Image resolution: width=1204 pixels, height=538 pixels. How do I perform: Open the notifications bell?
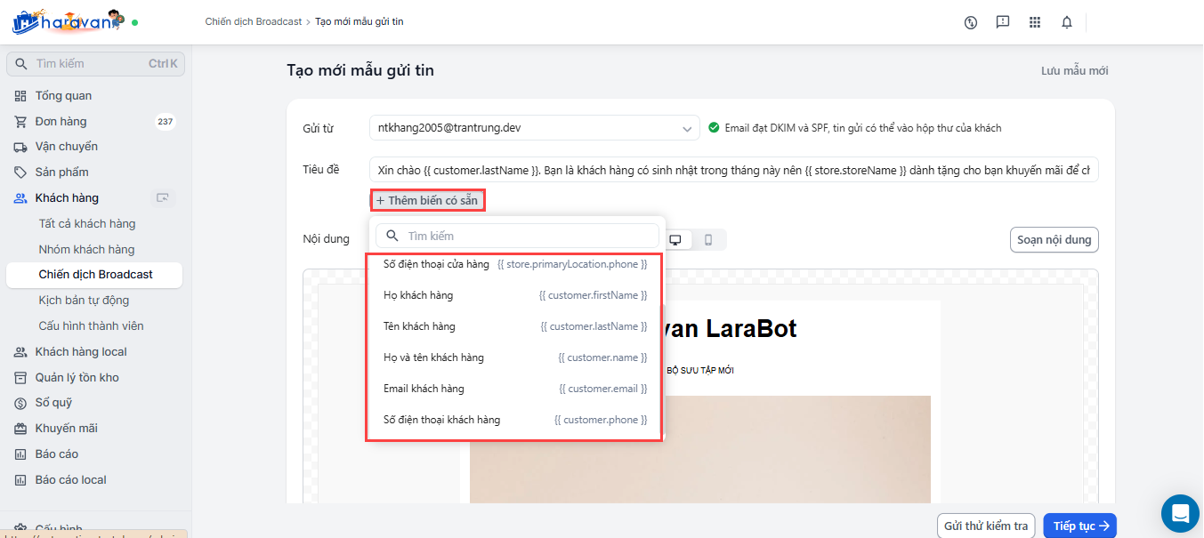(x=1067, y=22)
